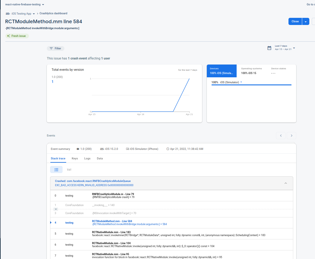
Task: Click the Fresh issue badge icon
Action: pos(8,36)
